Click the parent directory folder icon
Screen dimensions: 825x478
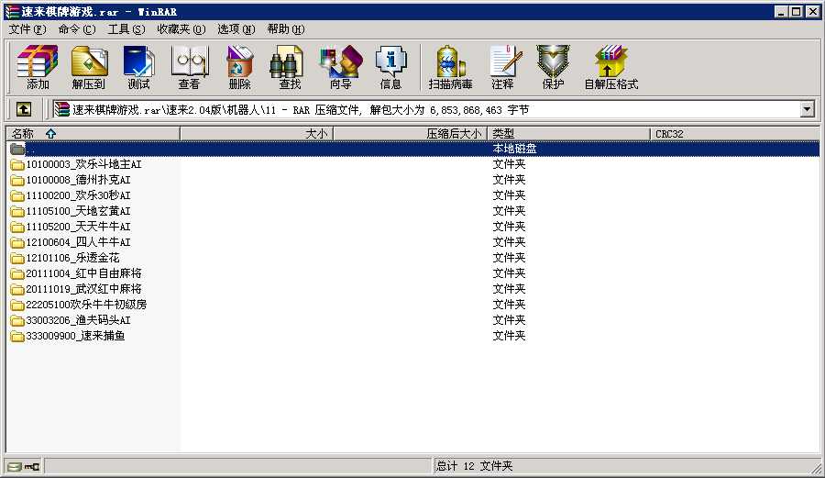[17, 149]
